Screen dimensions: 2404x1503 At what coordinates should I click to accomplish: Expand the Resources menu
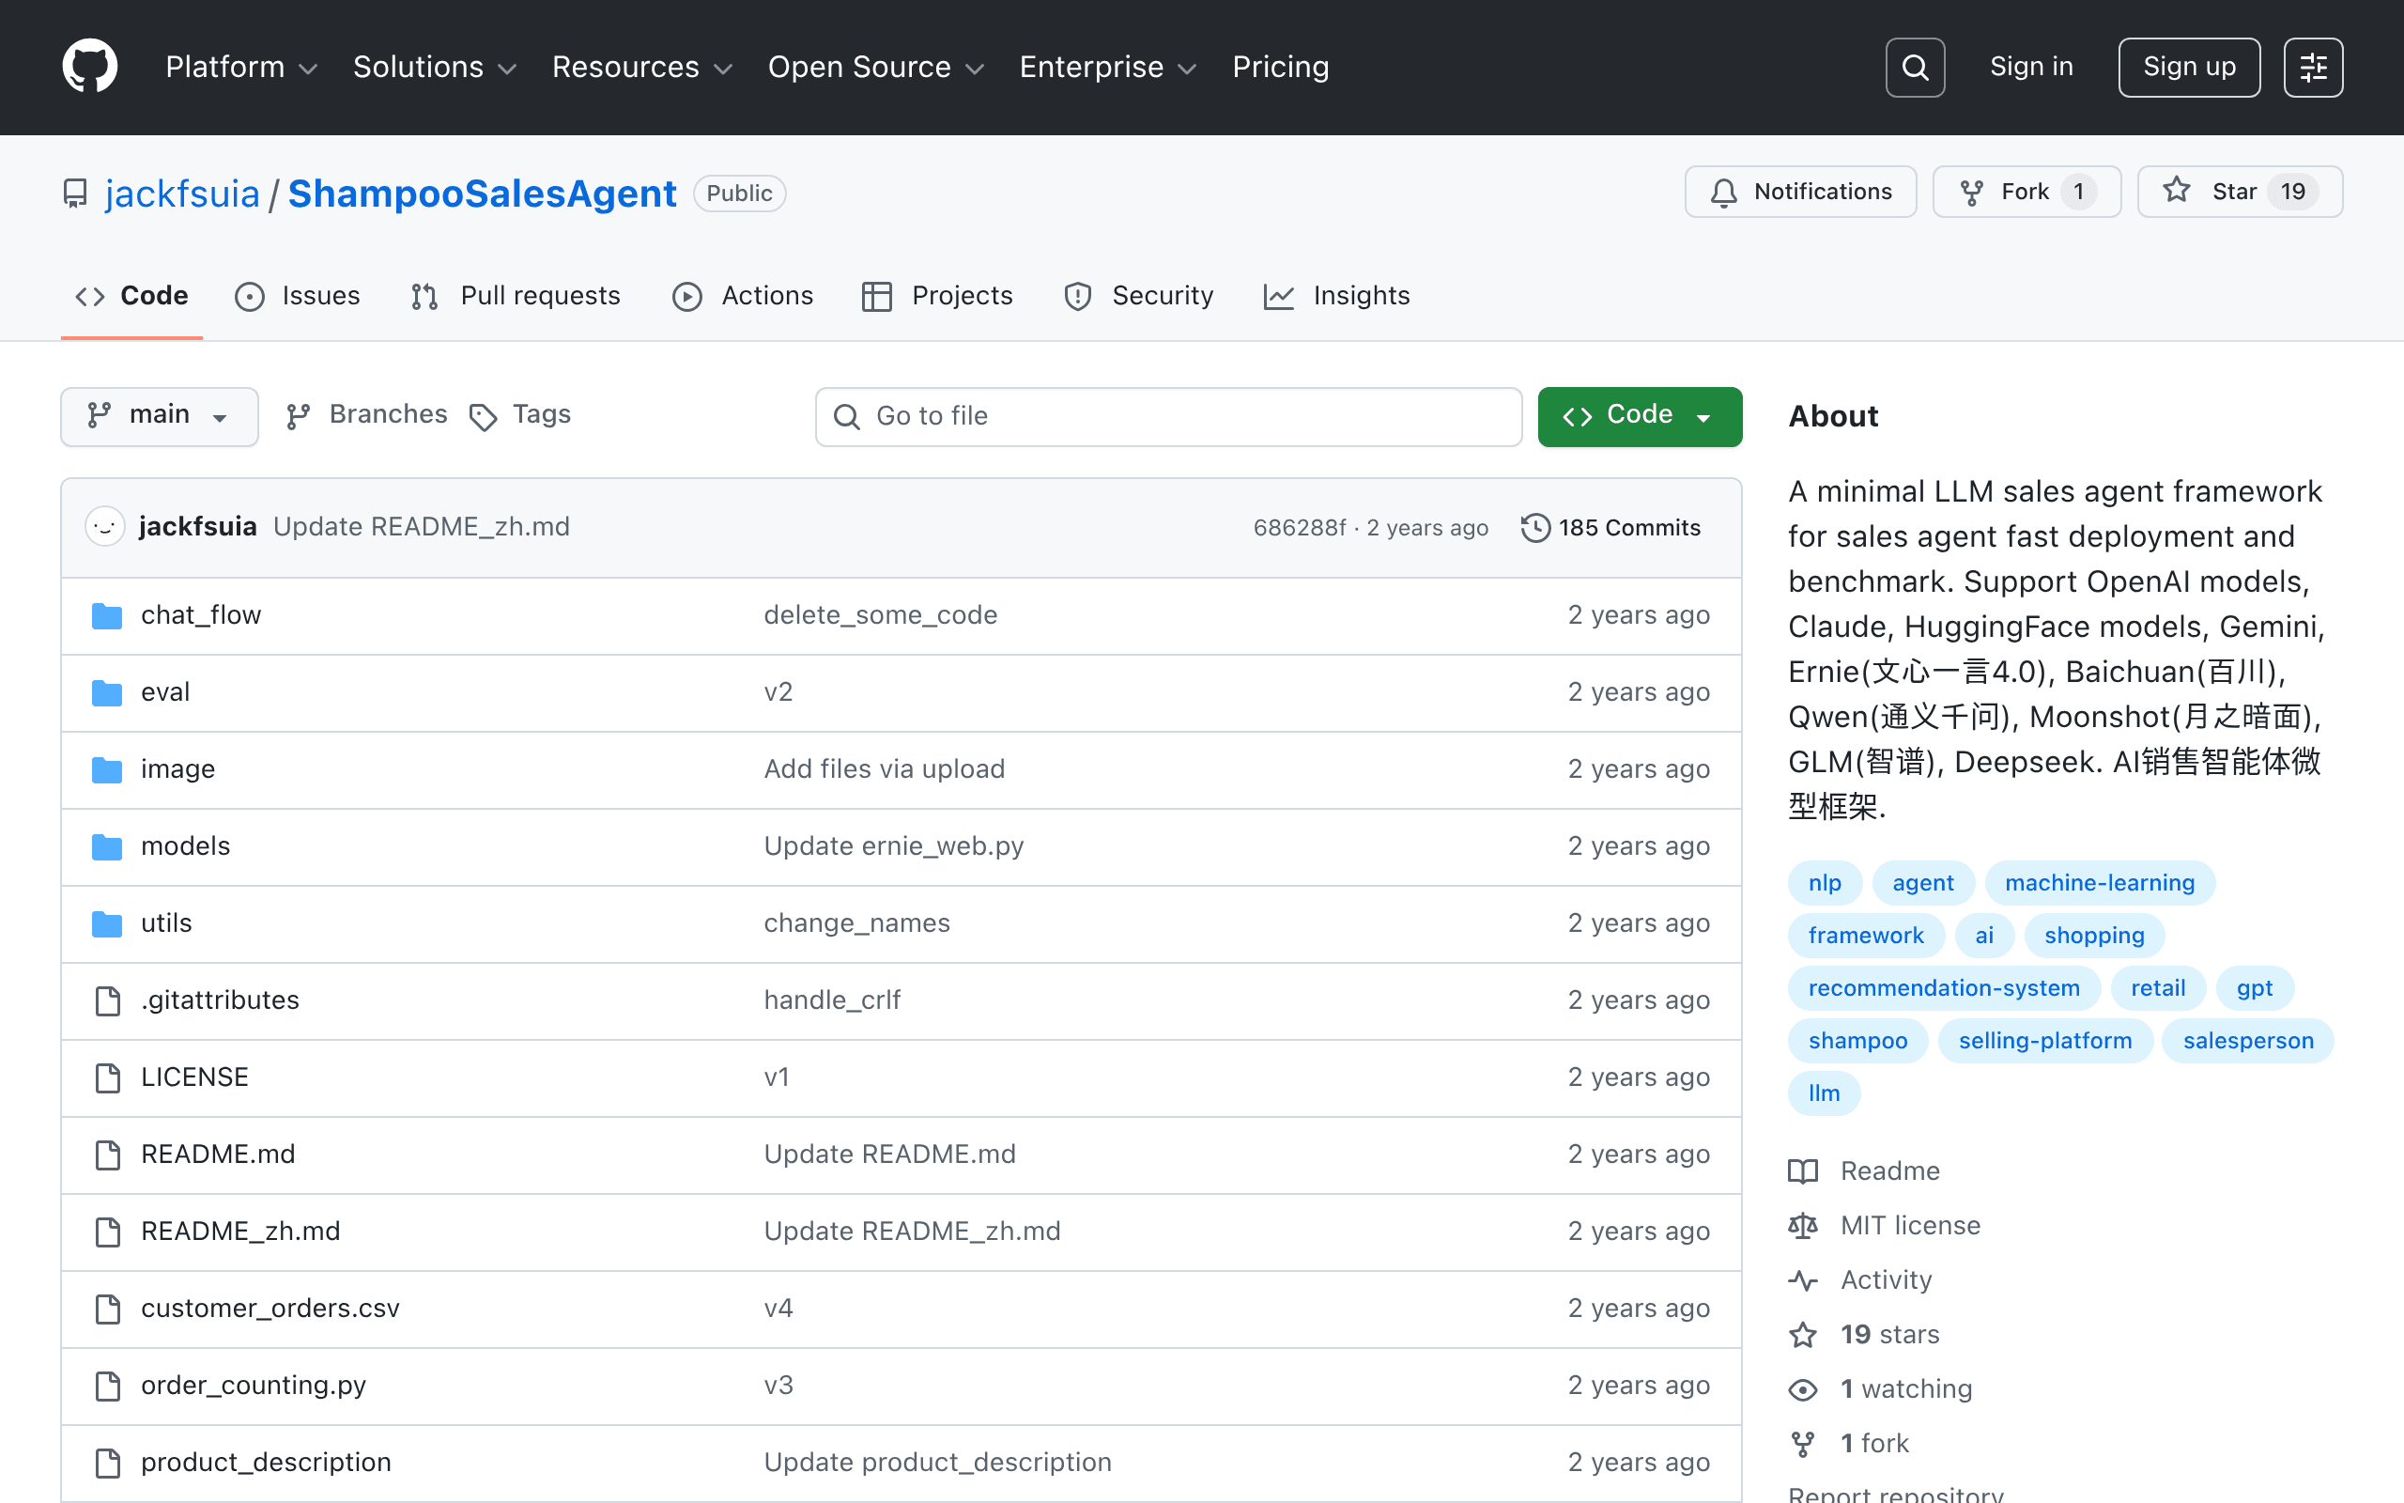point(641,67)
